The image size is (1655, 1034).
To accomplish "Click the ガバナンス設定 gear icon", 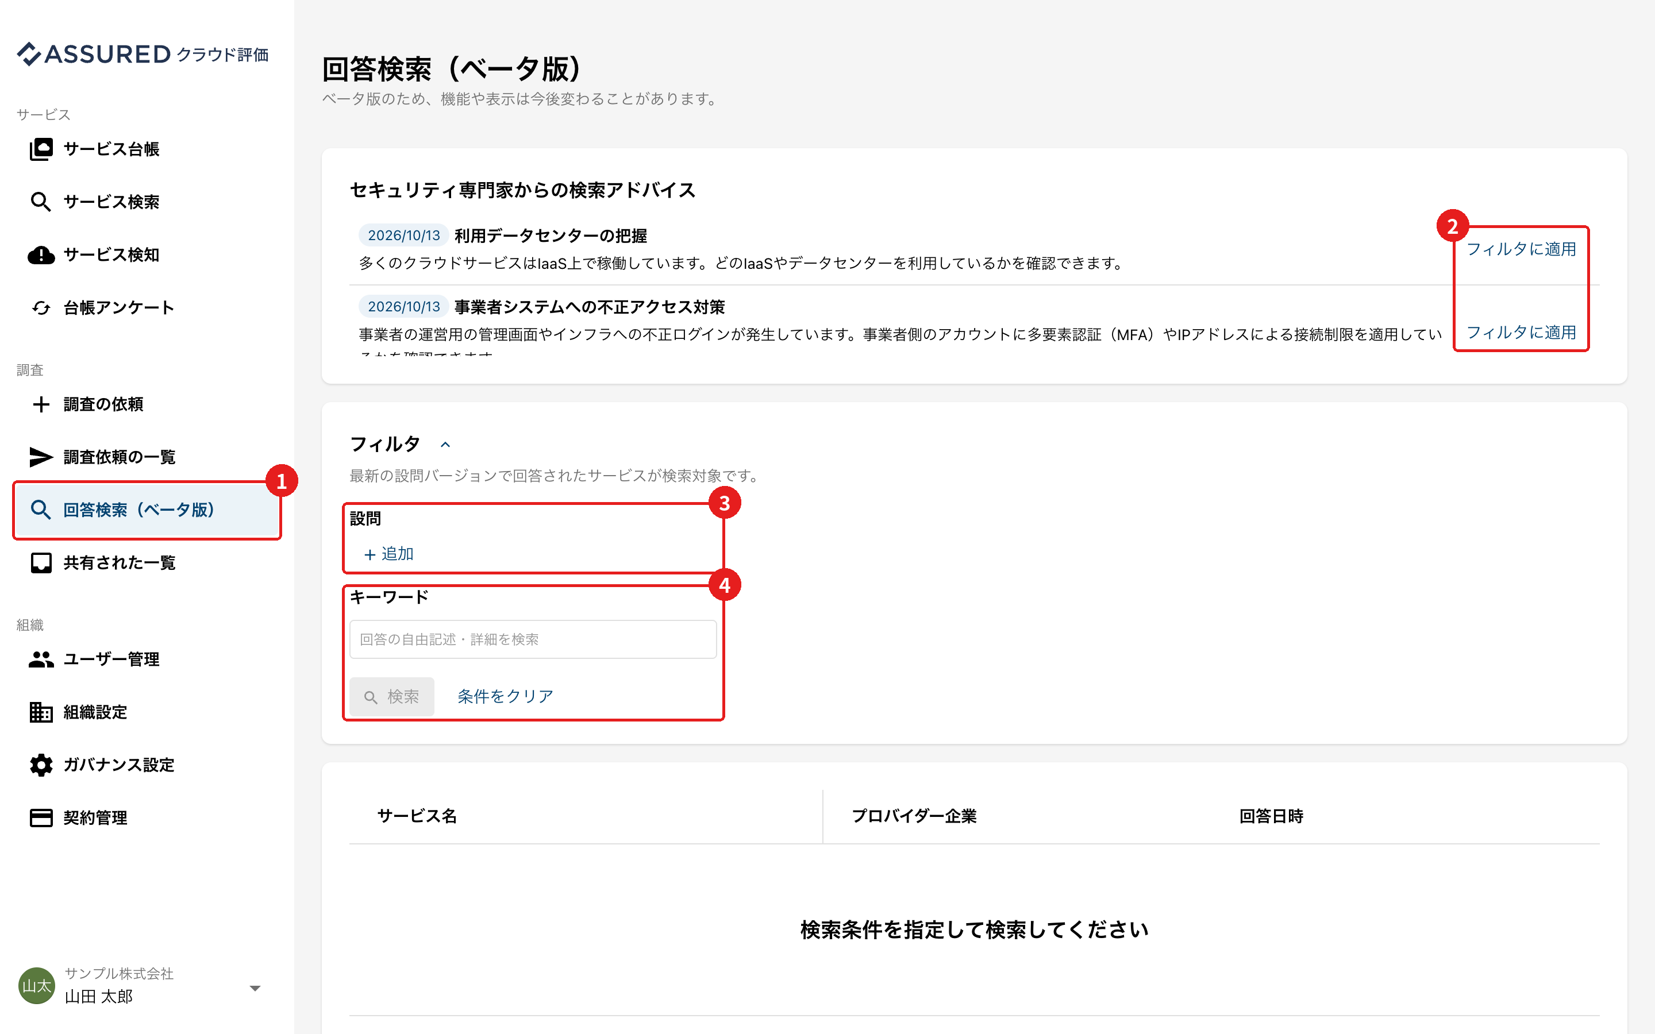I will click(41, 765).
